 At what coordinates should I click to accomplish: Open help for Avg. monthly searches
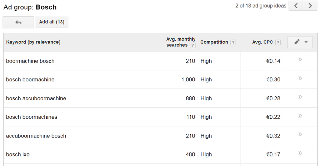tap(193, 45)
